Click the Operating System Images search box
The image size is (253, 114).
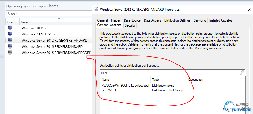(49, 14)
